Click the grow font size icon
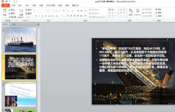Viewport: 175px width, 112px height. (x=56, y=11)
